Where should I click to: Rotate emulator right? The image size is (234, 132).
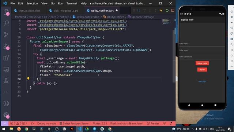tap(231, 33)
